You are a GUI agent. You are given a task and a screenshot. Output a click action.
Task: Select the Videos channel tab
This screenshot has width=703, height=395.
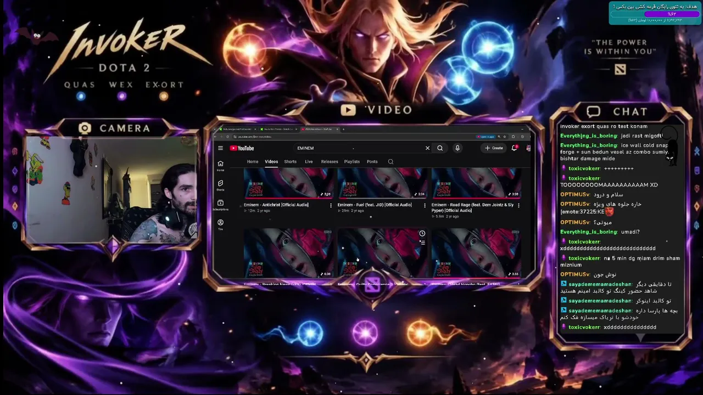point(271,162)
